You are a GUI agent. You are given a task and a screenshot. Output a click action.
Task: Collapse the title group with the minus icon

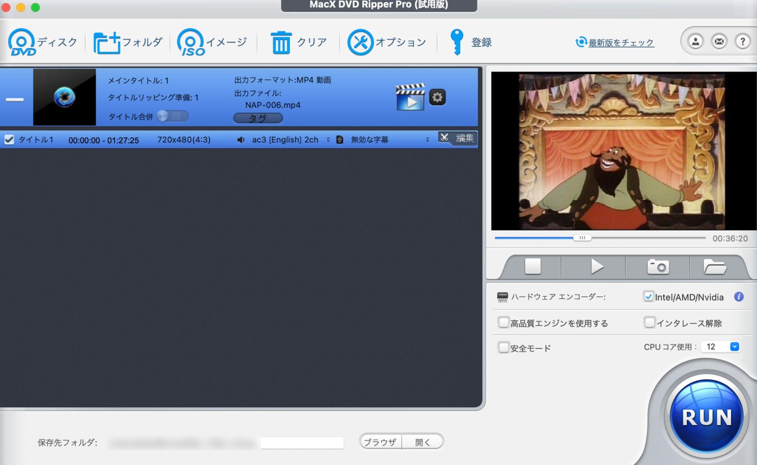click(x=15, y=100)
